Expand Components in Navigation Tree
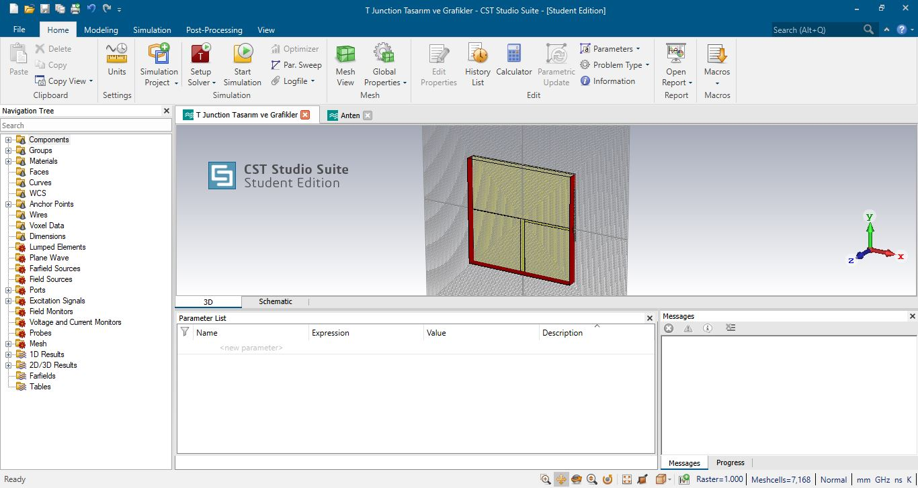The width and height of the screenshot is (918, 488). 9,140
